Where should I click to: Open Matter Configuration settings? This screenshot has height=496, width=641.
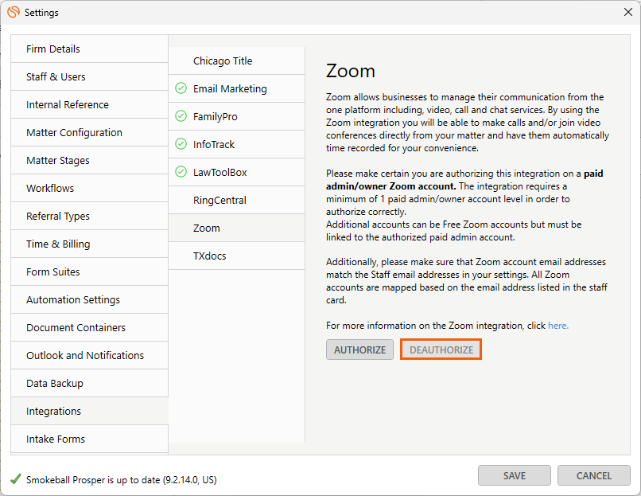90,133
